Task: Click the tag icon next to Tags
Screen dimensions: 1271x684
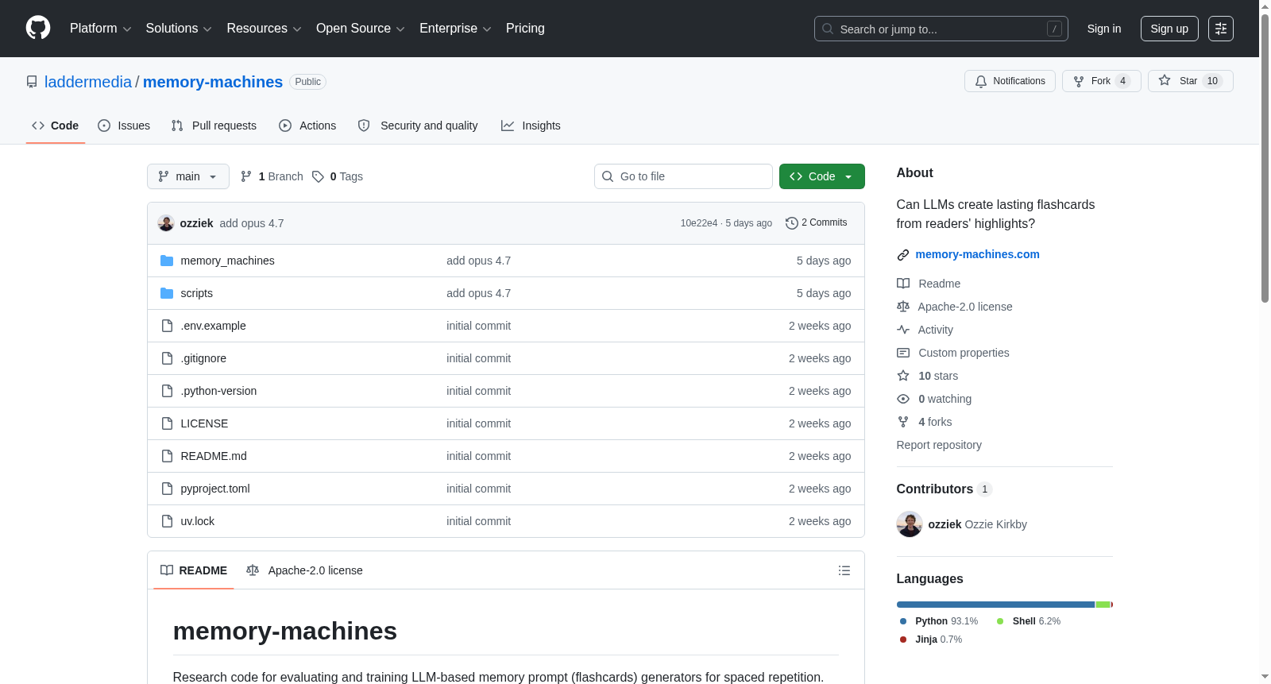Action: tap(318, 176)
